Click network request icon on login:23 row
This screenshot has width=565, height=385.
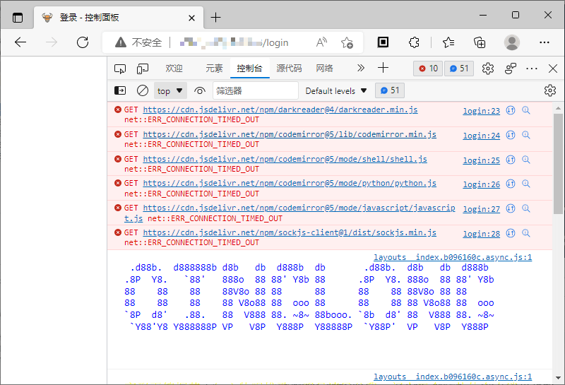(x=510, y=110)
